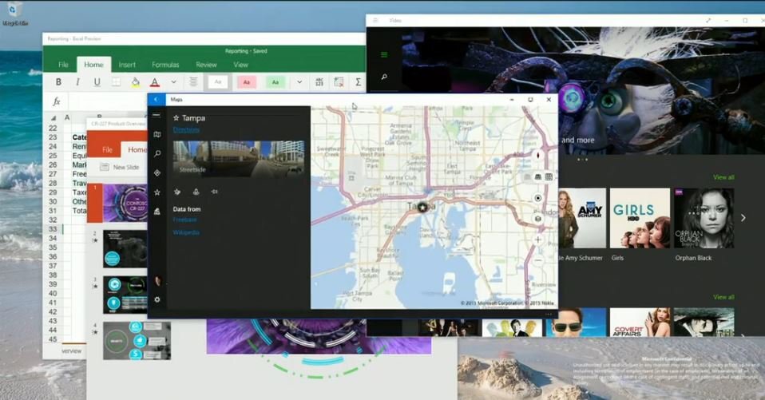Screen dimensions: 765x400
Task: Click the Freebase data source link
Action: (185, 220)
